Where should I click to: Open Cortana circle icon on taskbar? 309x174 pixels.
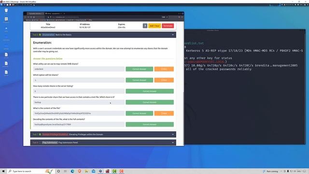point(58,171)
